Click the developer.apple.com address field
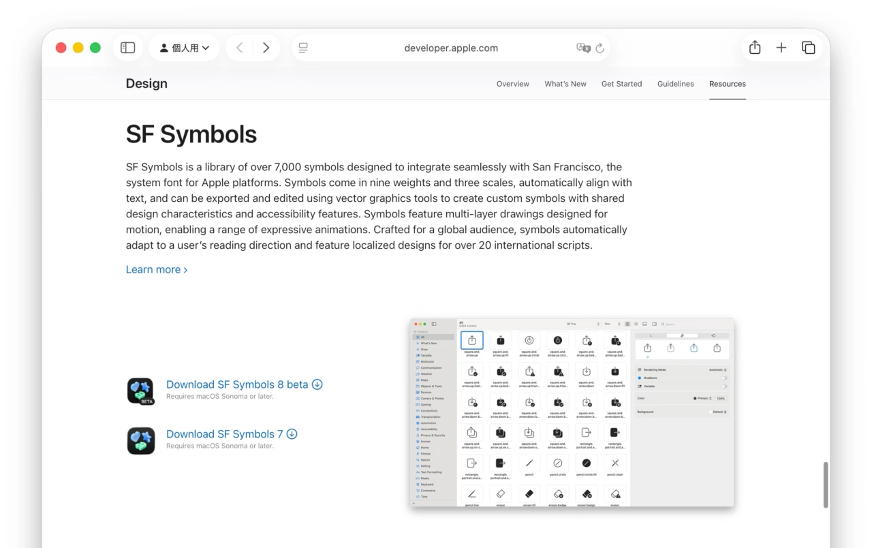The width and height of the screenshot is (872, 548). [451, 48]
